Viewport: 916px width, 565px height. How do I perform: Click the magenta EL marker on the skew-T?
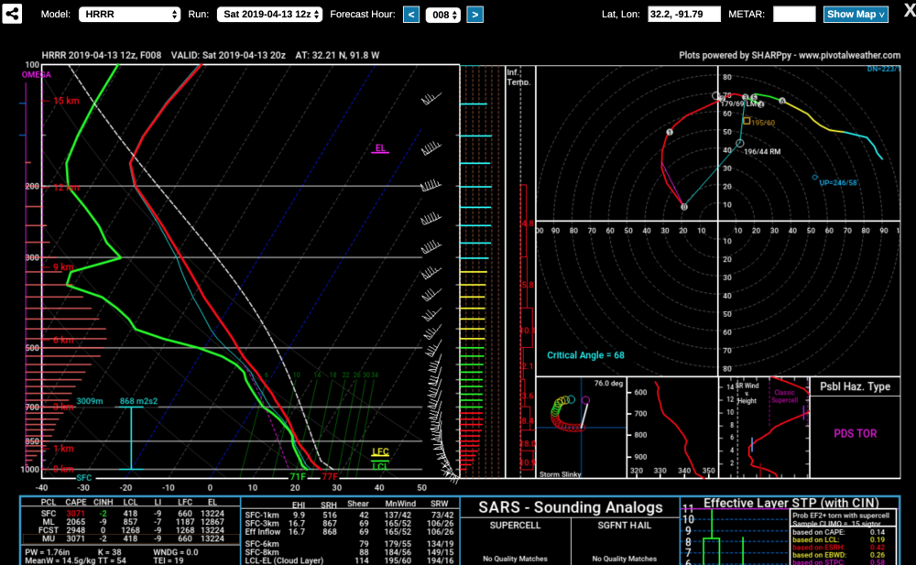380,147
